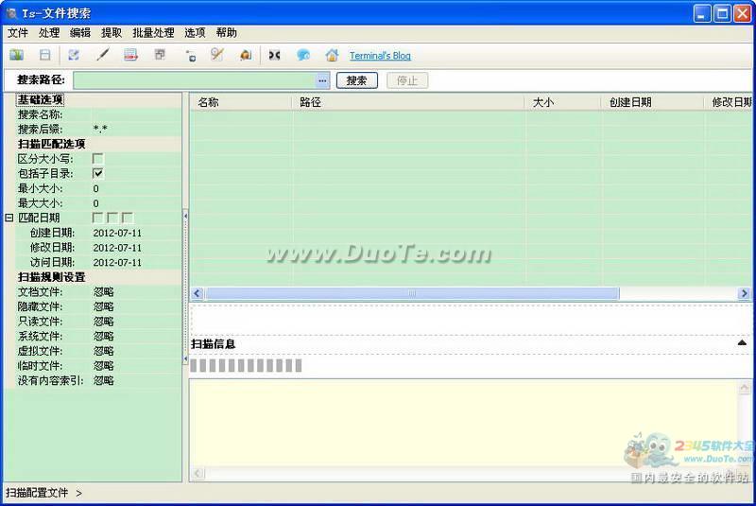Expand 扫描配置文件 with the > arrow
The width and height of the screenshot is (756, 506).
point(78,494)
